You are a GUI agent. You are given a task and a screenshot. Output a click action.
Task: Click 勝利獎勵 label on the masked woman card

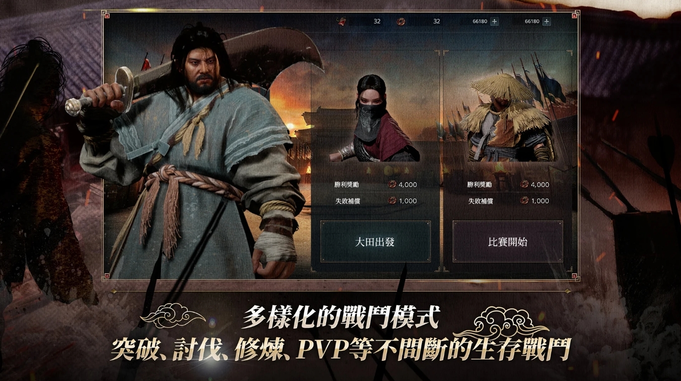[x=347, y=185]
